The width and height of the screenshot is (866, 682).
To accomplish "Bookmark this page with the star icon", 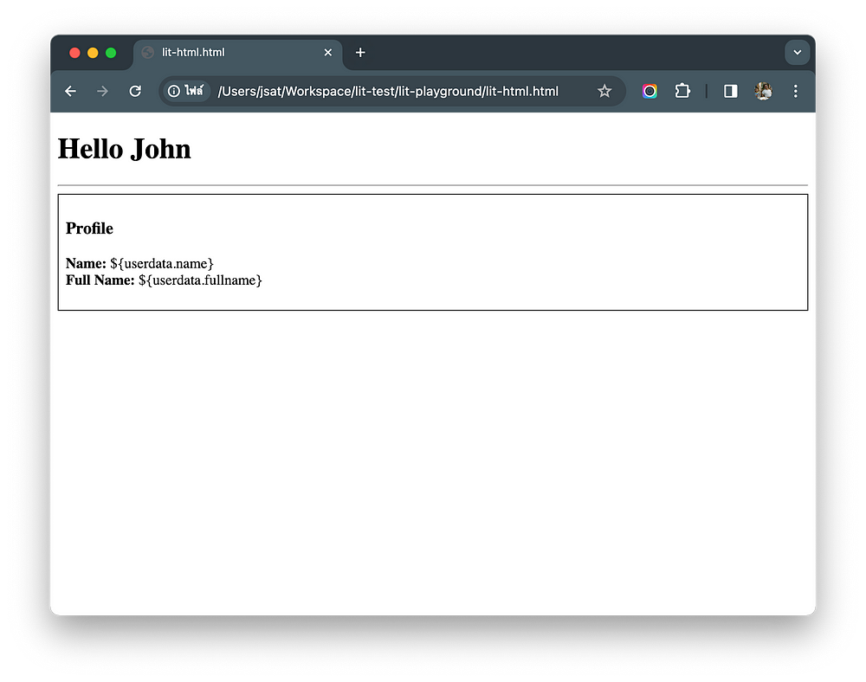I will 604,91.
